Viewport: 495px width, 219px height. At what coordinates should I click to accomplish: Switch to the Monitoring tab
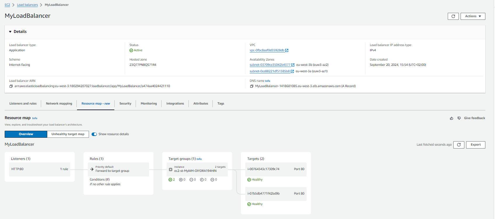[x=149, y=104]
